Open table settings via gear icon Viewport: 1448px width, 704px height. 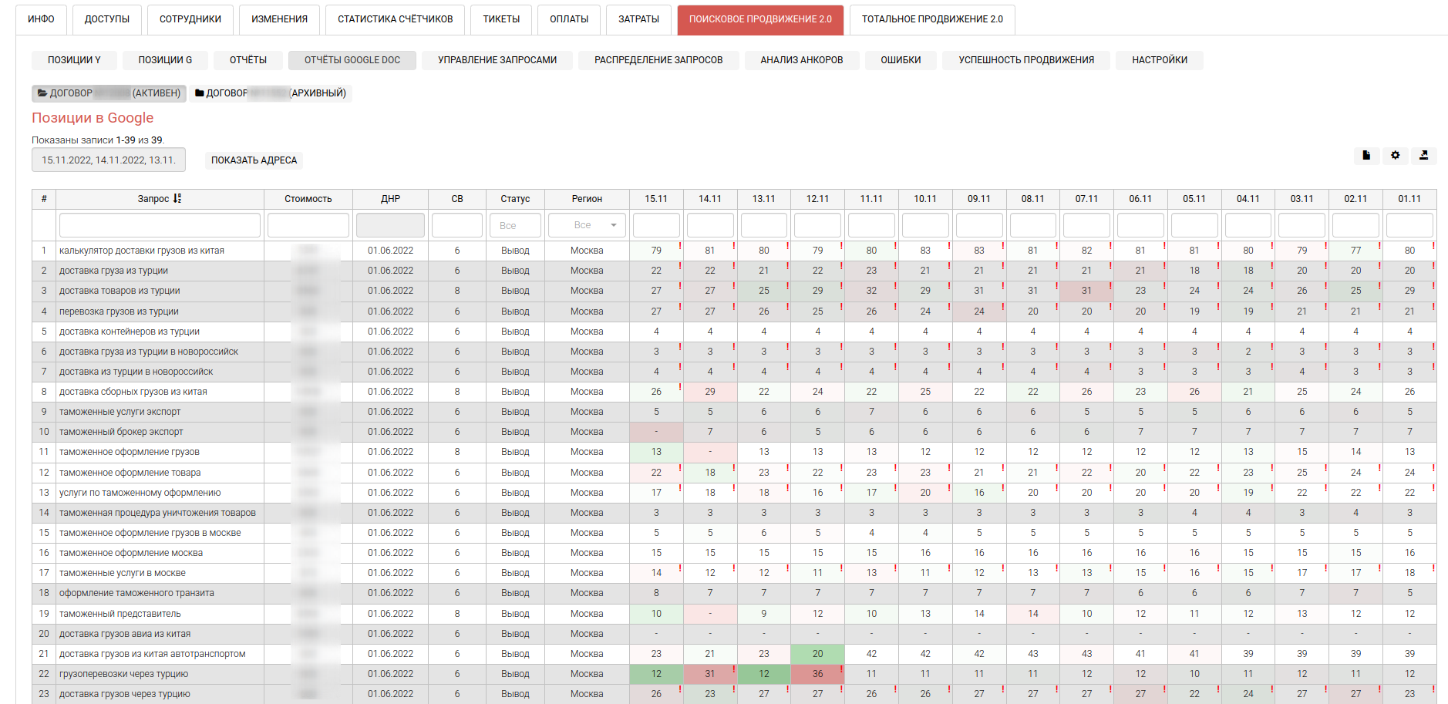coord(1395,156)
